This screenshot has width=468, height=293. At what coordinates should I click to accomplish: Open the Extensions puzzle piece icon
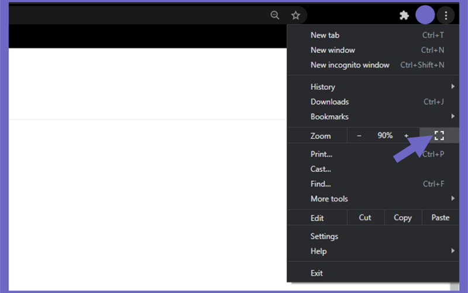point(404,15)
